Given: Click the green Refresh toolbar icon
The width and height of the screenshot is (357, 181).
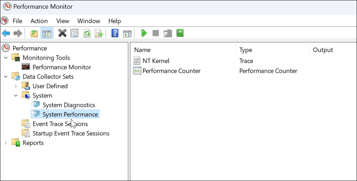Looking at the screenshot, I should (x=87, y=33).
